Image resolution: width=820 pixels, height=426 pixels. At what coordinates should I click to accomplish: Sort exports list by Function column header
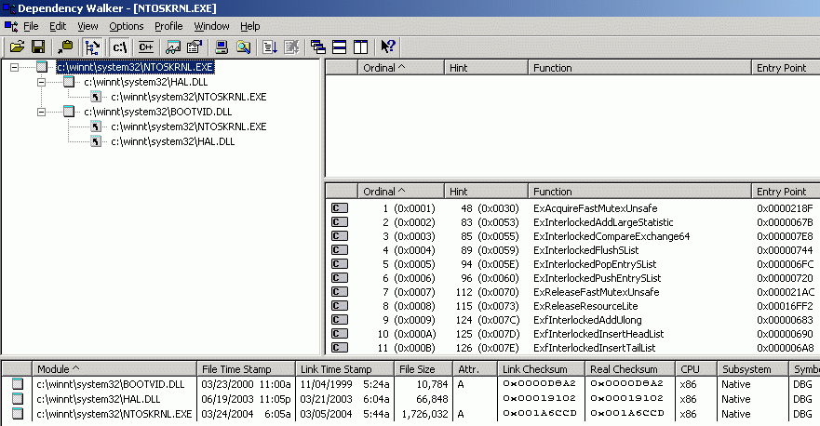point(639,192)
